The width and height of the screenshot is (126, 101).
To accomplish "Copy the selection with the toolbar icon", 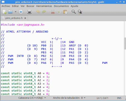I will tap(59, 12).
